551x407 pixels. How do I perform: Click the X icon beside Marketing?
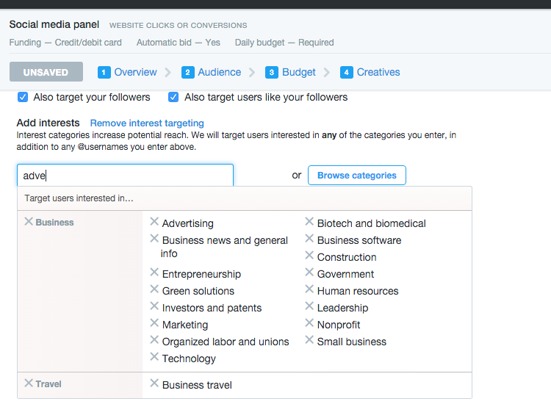[x=154, y=323]
